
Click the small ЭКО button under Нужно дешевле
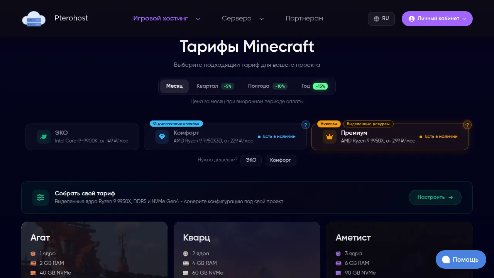point(251,160)
